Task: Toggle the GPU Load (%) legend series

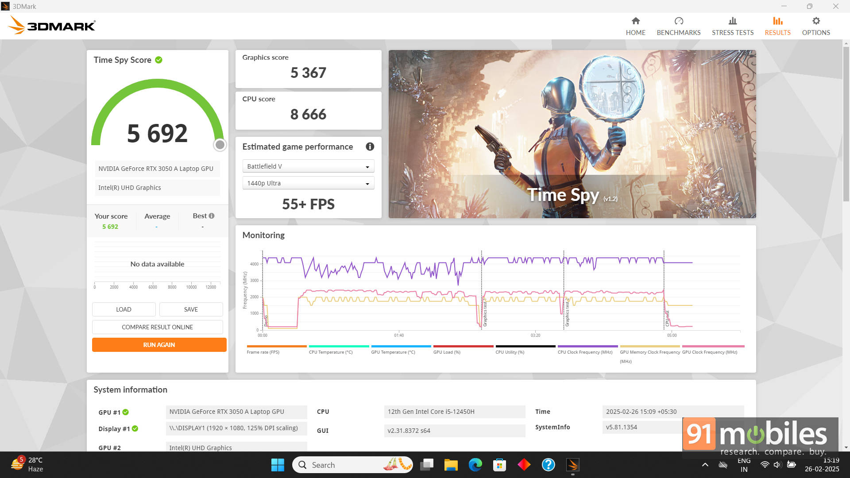Action: click(463, 350)
